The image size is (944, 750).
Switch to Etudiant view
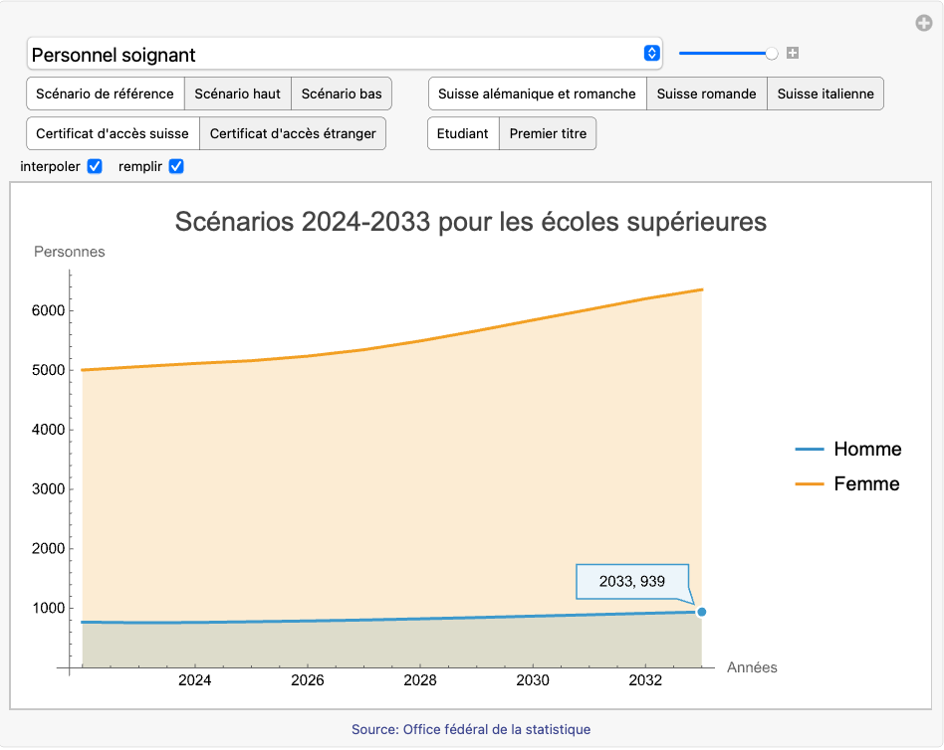click(x=463, y=133)
